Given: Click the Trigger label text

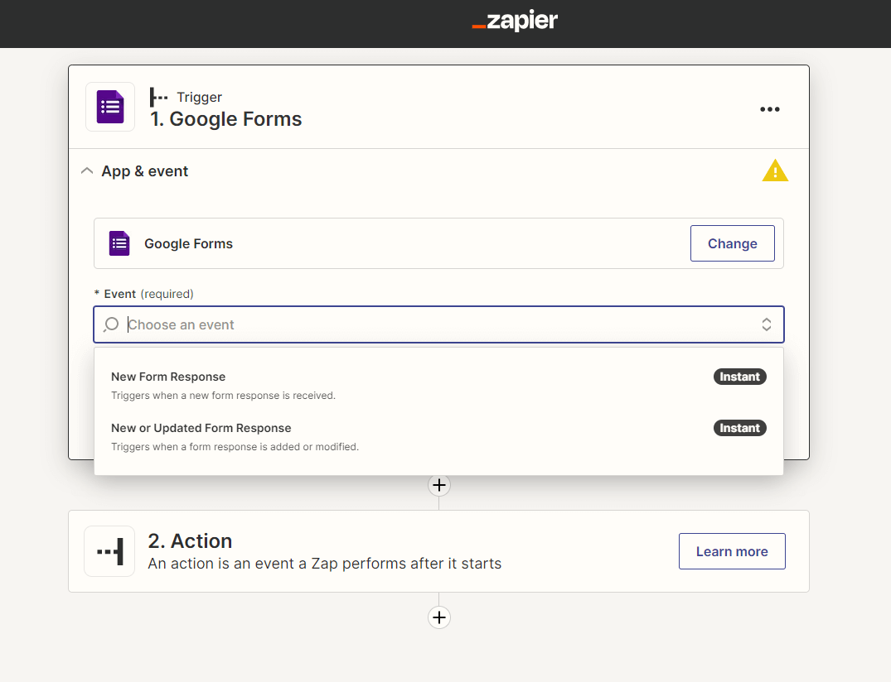Looking at the screenshot, I should tap(199, 97).
